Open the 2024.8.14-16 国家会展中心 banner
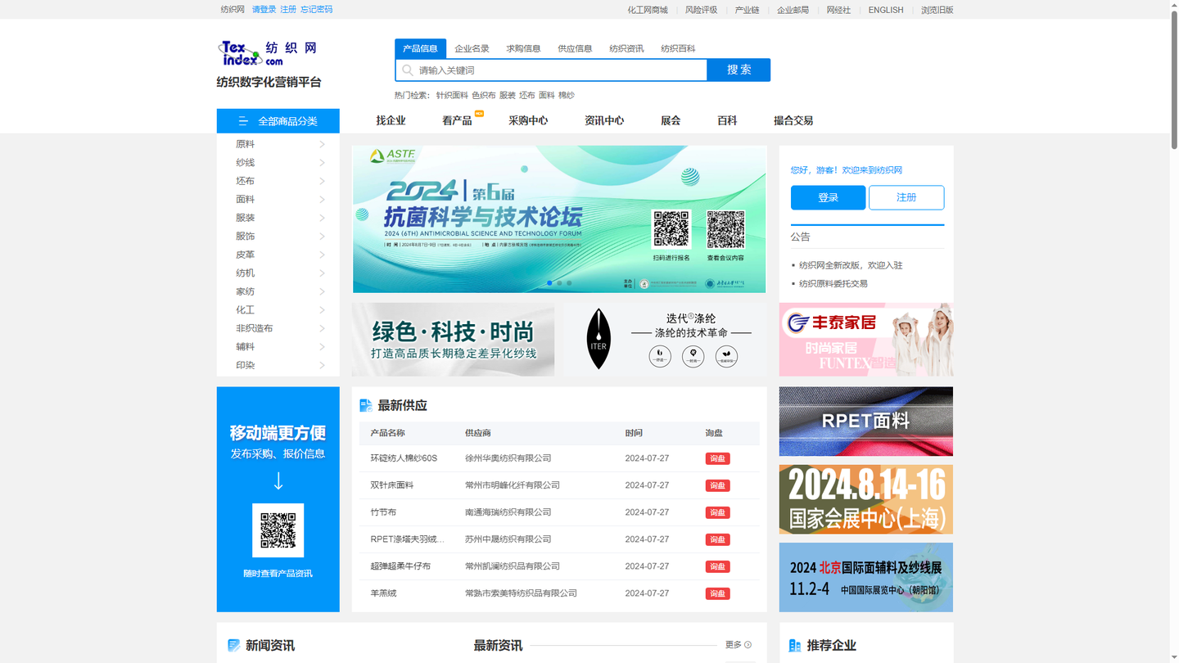 click(866, 499)
